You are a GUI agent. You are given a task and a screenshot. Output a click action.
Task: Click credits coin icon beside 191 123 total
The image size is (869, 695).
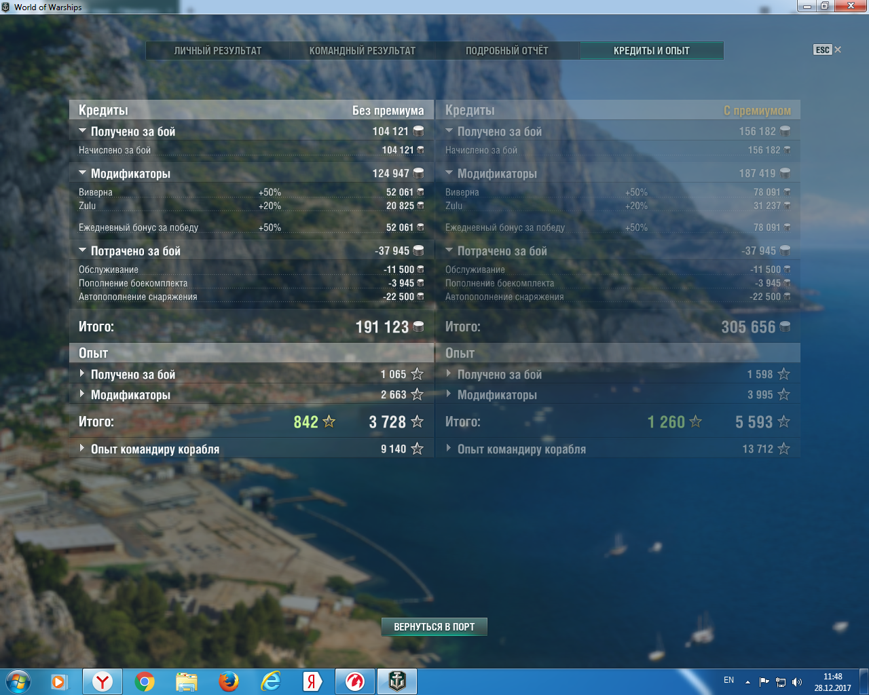pyautogui.click(x=418, y=327)
